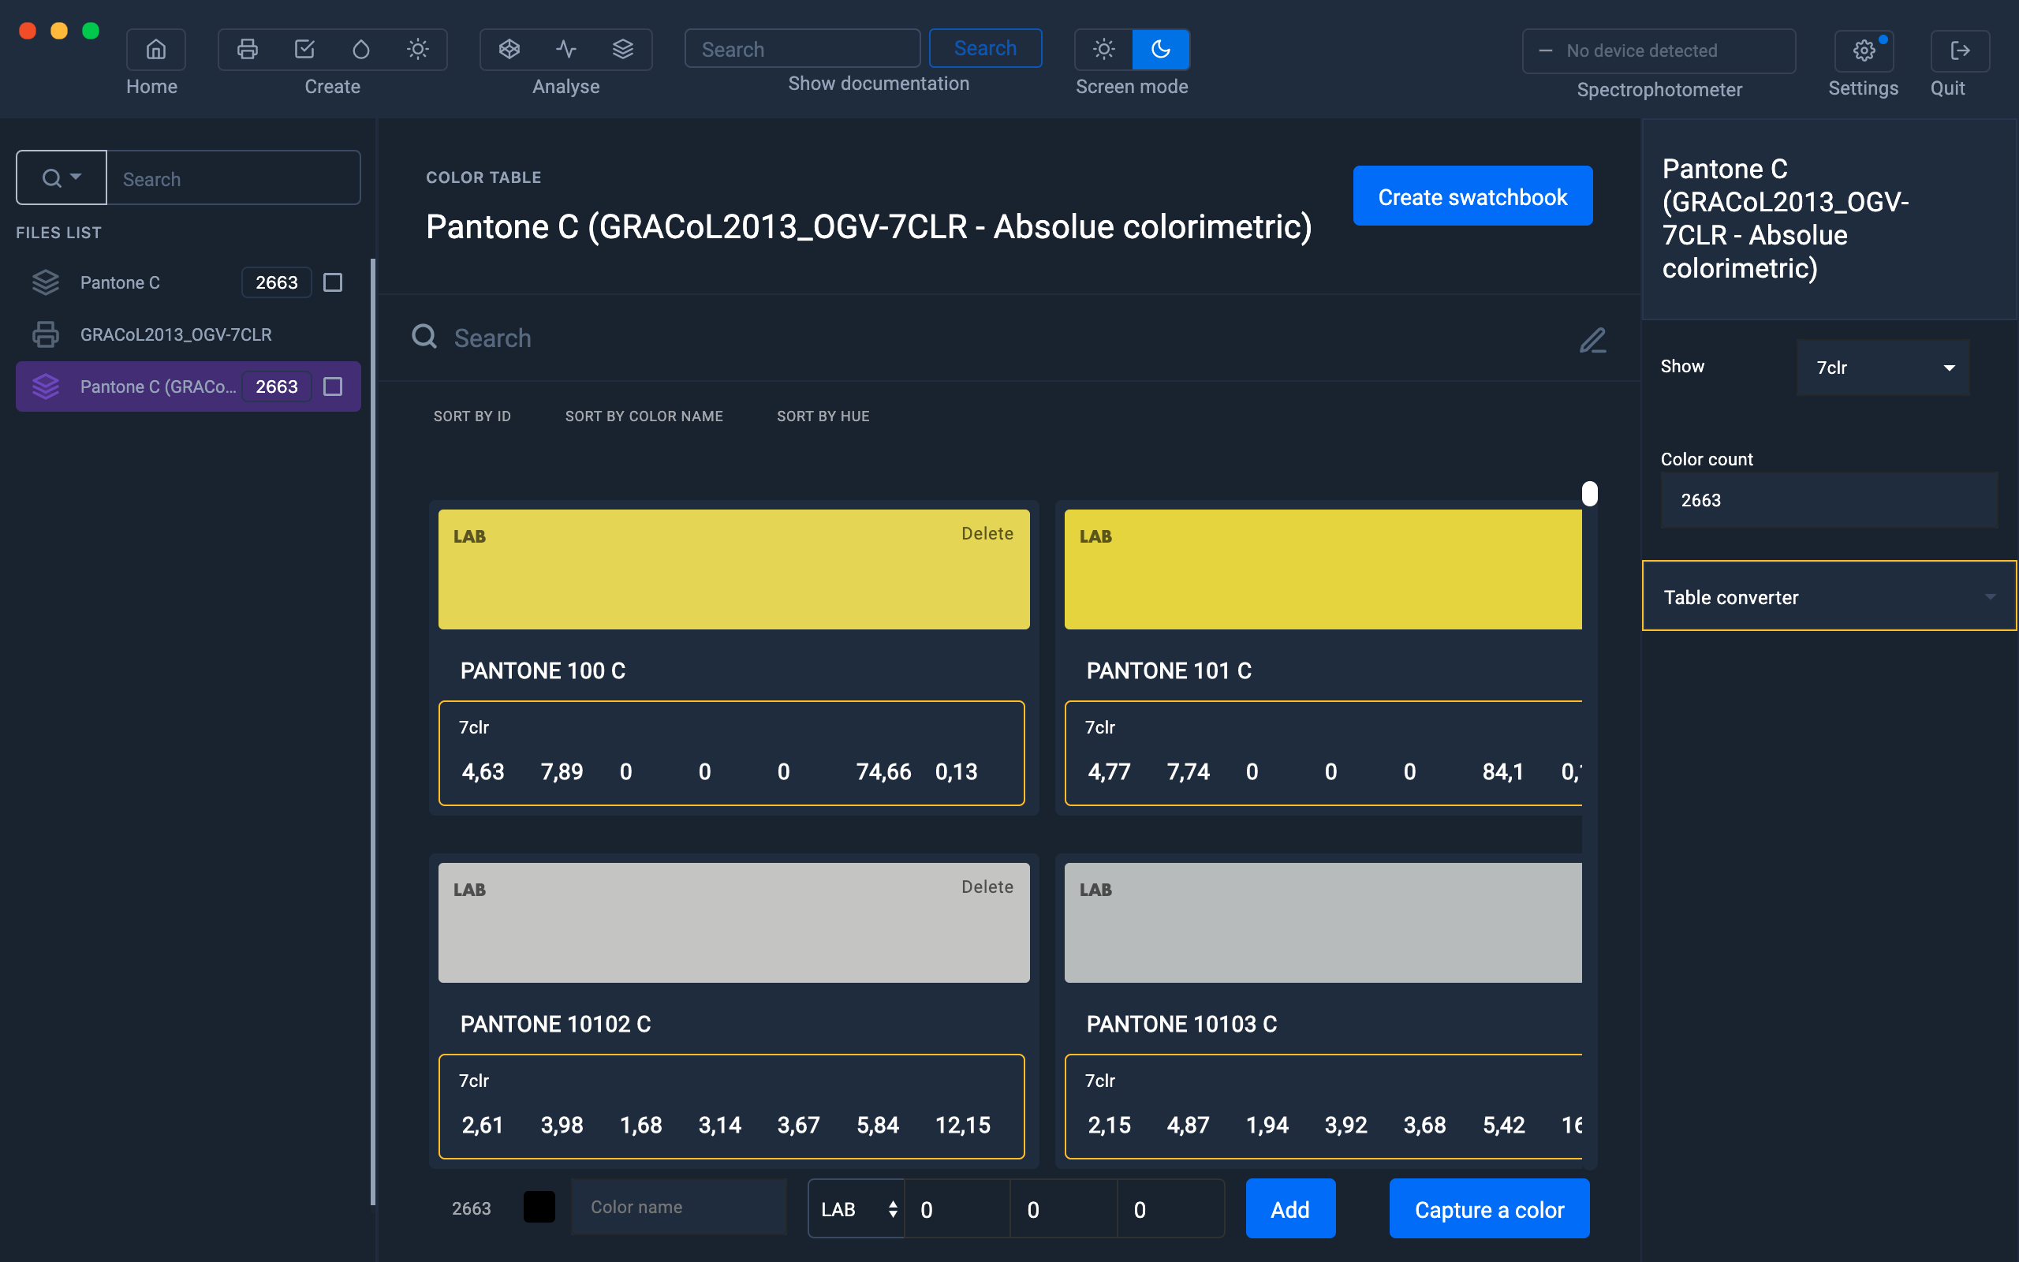The height and width of the screenshot is (1262, 2019).
Task: Expand the Table converter section
Action: 1829,596
